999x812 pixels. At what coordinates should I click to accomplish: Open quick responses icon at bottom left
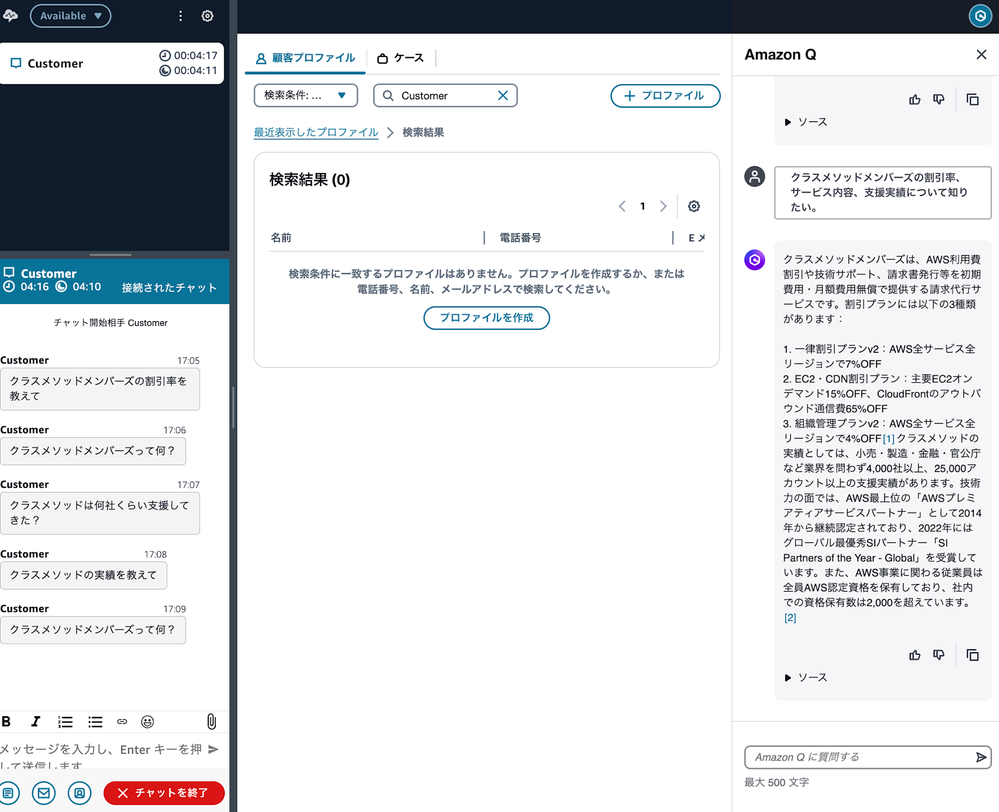point(8,793)
